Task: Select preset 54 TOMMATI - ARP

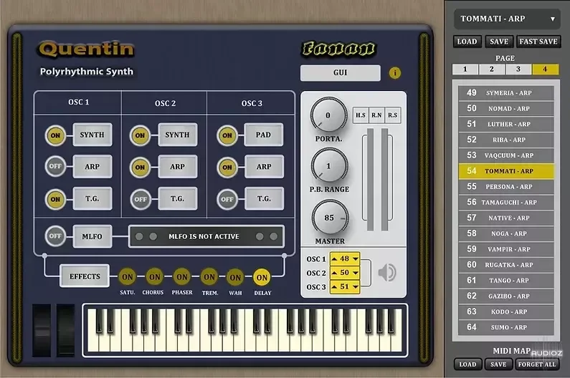Action: [506, 171]
